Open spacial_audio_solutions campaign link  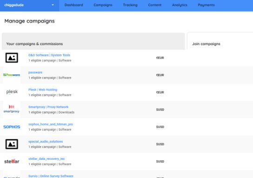pyautogui.click(x=46, y=141)
